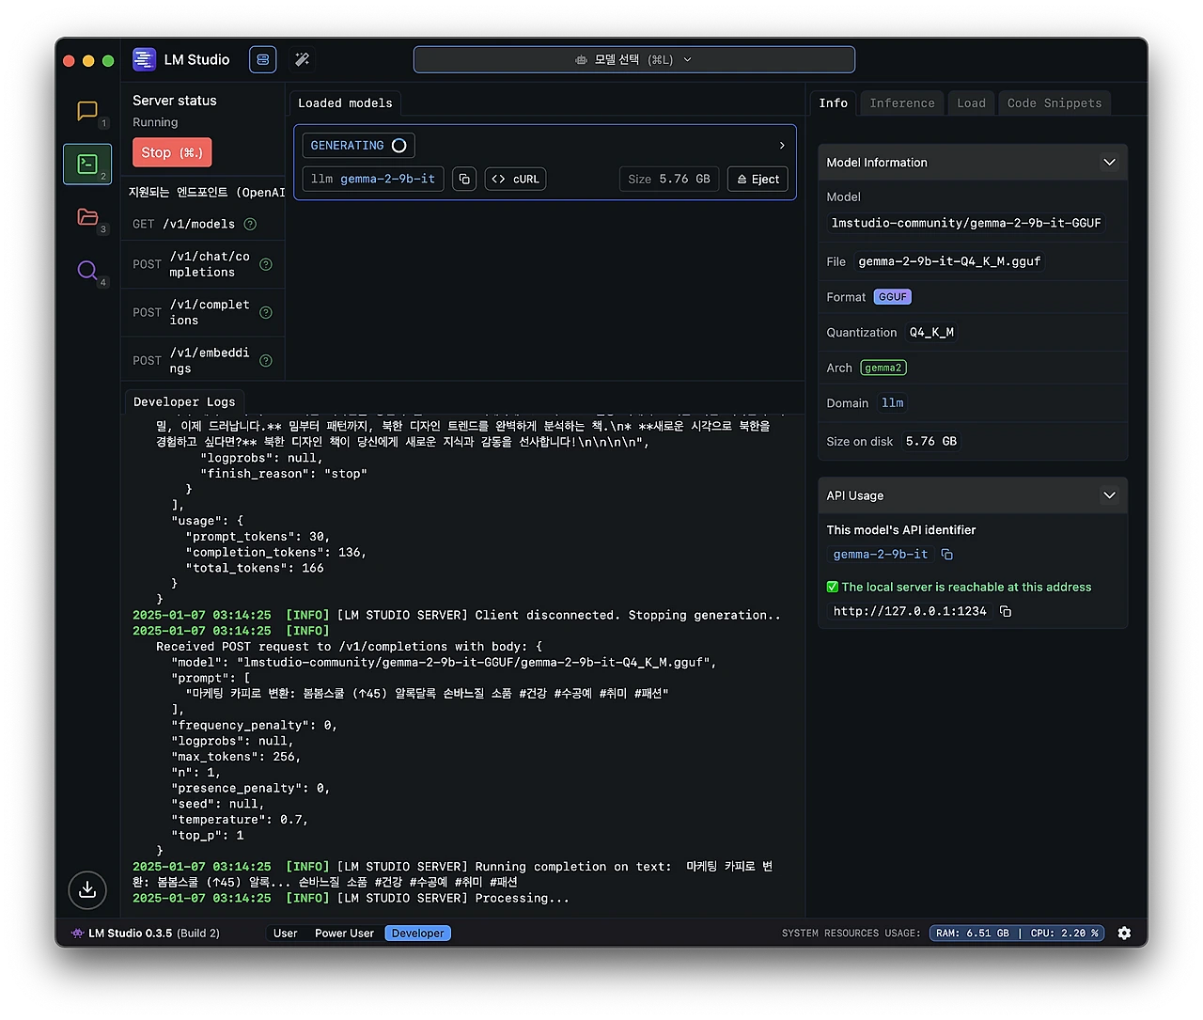
Task: Open help for POST /v1/completions endpoint
Action: [266, 312]
